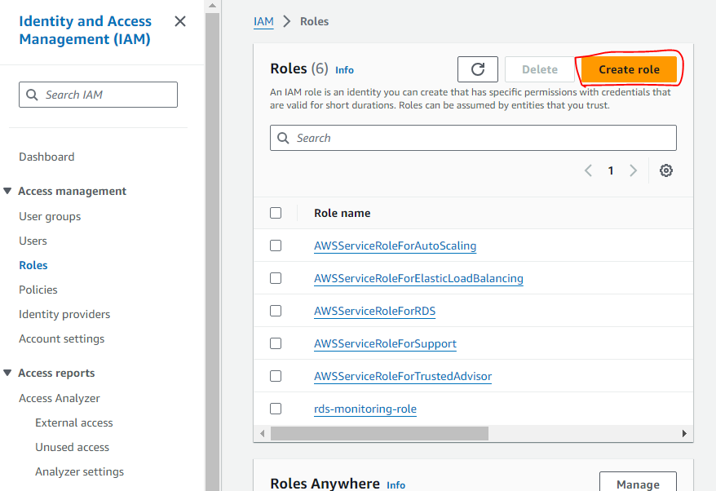Screen dimensions: 716x491
Task: Open Dashboard in the sidebar
Action: [x=46, y=157]
